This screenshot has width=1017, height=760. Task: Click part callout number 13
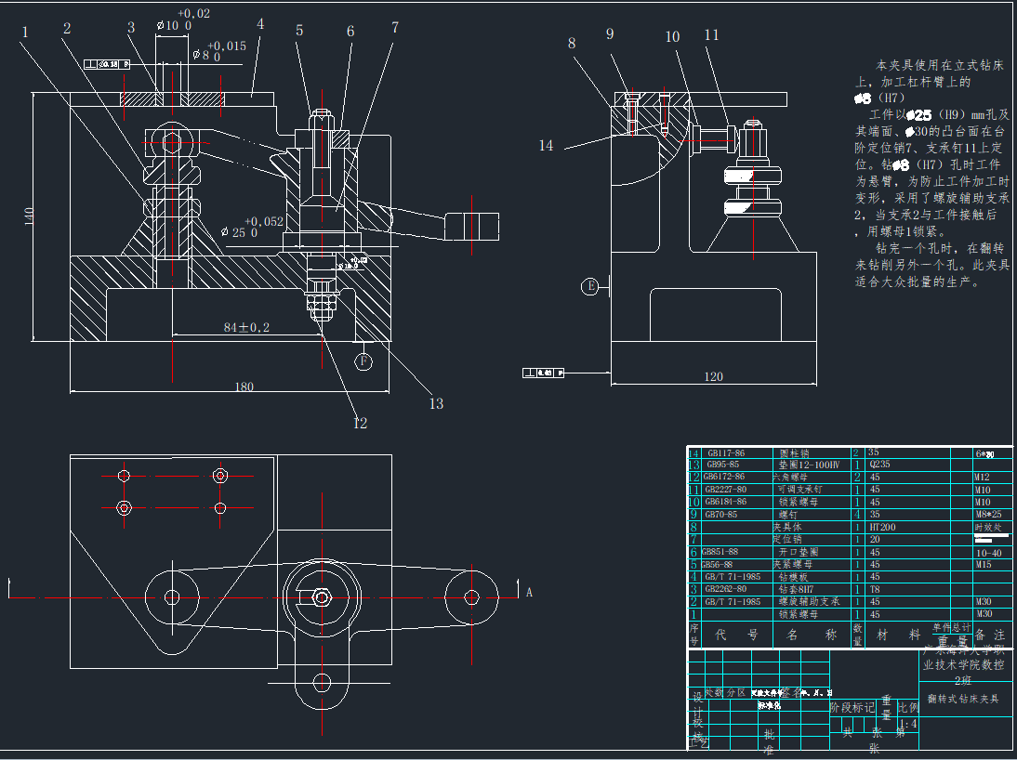tap(436, 403)
